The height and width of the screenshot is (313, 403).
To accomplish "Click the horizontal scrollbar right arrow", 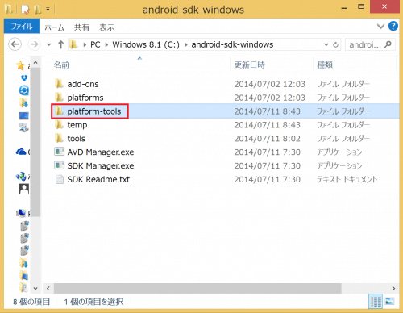I will [393, 289].
